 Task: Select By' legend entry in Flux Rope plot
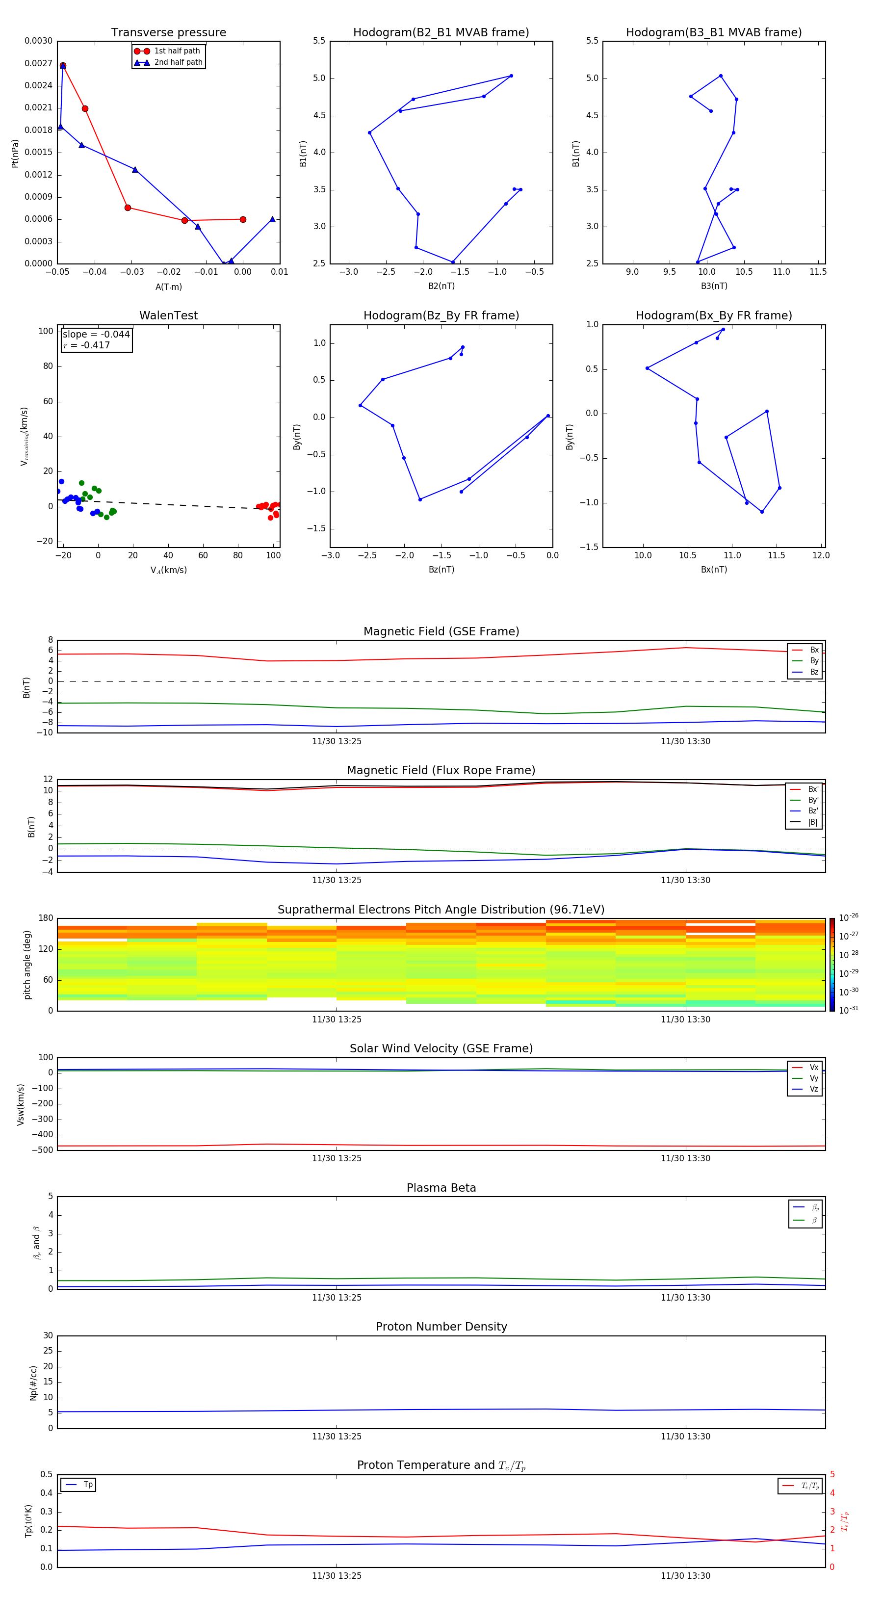pos(805,800)
